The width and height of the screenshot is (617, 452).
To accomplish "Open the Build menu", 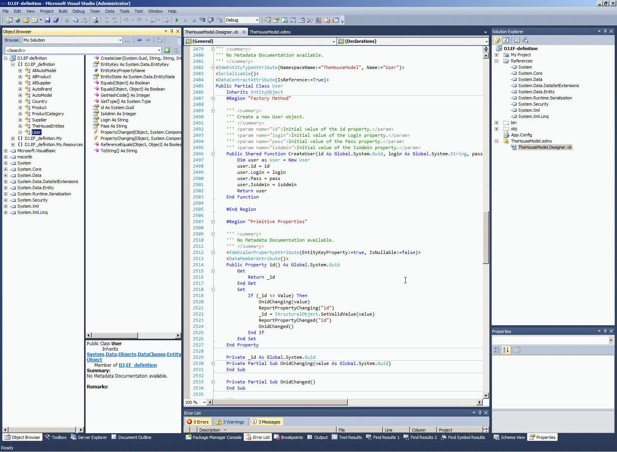I will pos(63,11).
